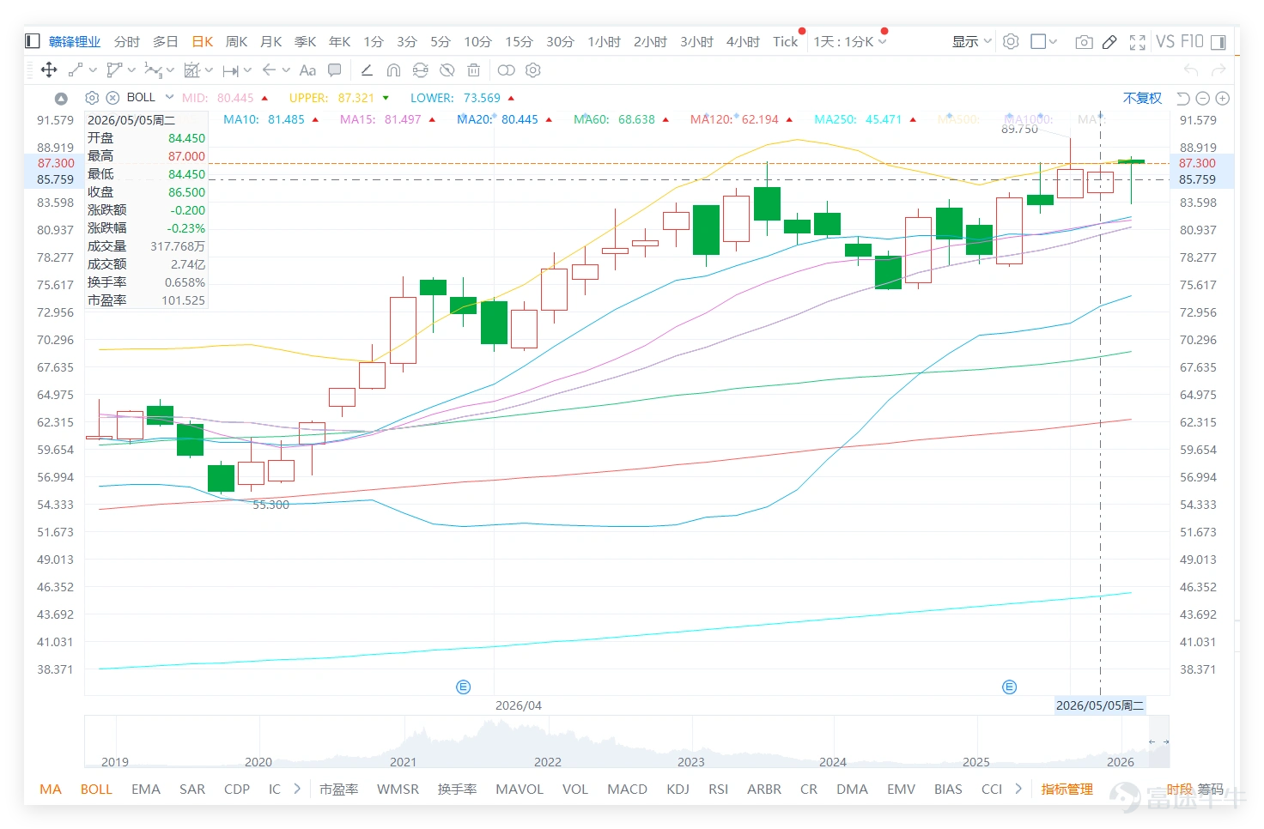Expand the wave tool dropdown arrow
Viewport: 1264px width, 829px height.
pos(170,70)
